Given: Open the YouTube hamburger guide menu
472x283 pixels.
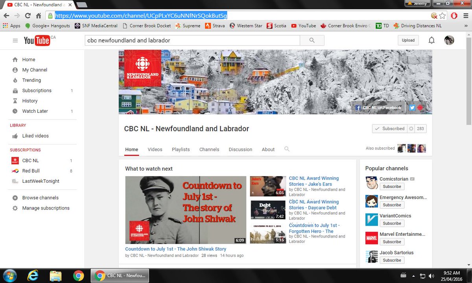Looking at the screenshot, I should tap(15, 40).
